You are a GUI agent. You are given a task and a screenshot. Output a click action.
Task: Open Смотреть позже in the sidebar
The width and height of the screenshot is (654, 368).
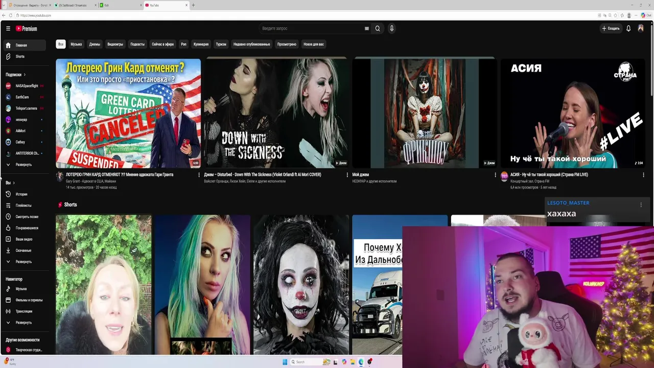point(25,217)
